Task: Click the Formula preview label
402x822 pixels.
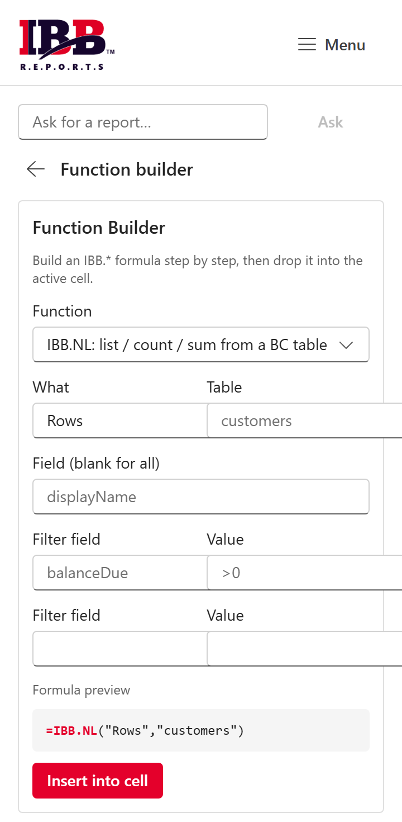Action: coord(82,690)
